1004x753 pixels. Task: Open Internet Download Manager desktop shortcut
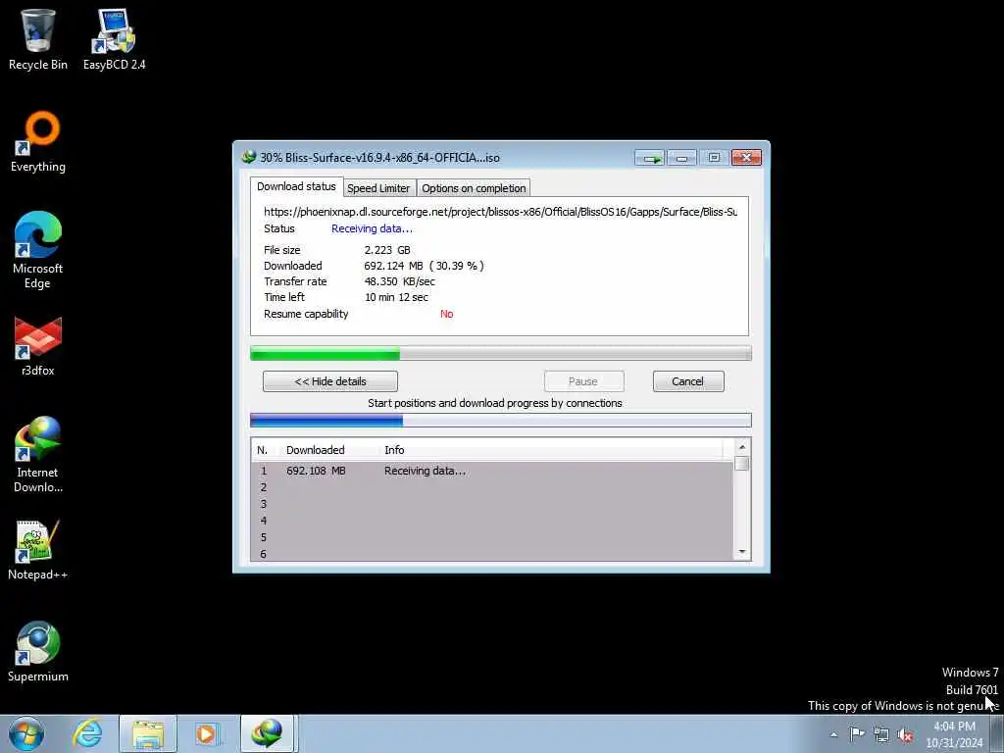coord(38,455)
